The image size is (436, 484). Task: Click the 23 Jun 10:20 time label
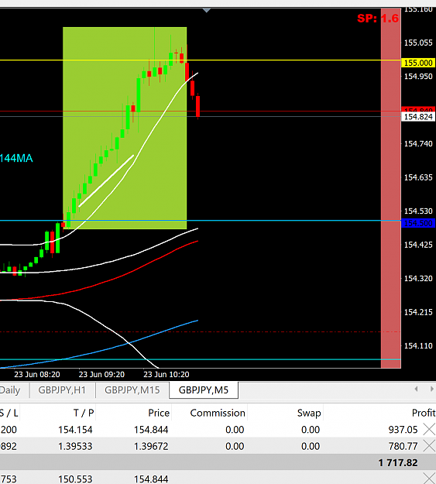(167, 374)
